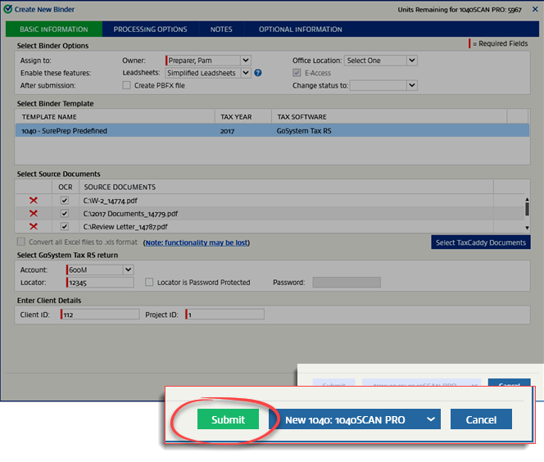Screen dimensions: 544x462
Task: Remove the 2017 Documents_14779.pdf with red X
Action: click(x=34, y=213)
